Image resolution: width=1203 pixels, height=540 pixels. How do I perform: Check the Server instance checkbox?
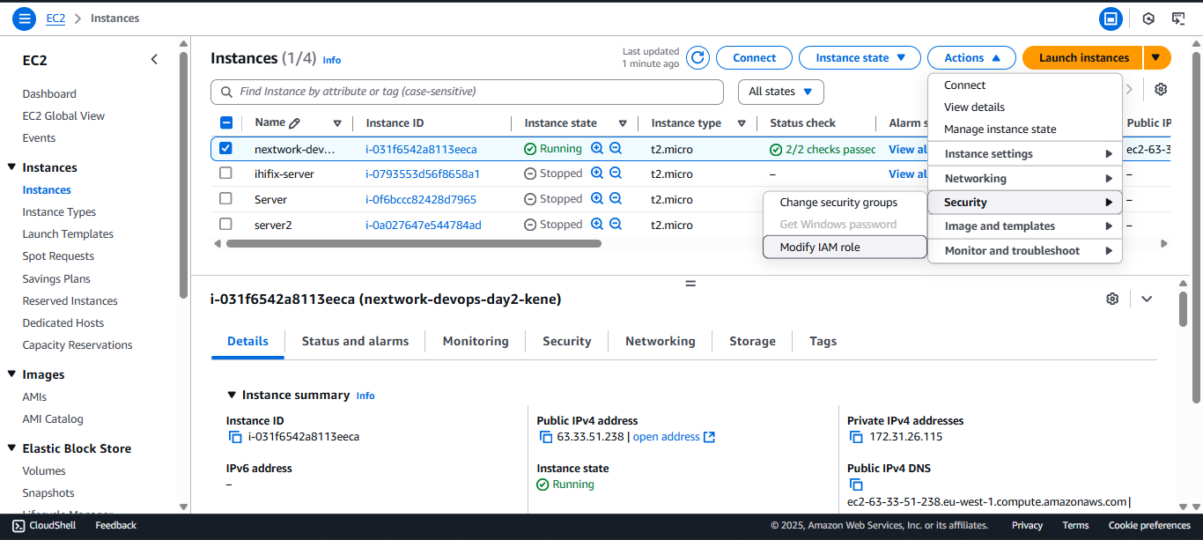click(x=226, y=199)
